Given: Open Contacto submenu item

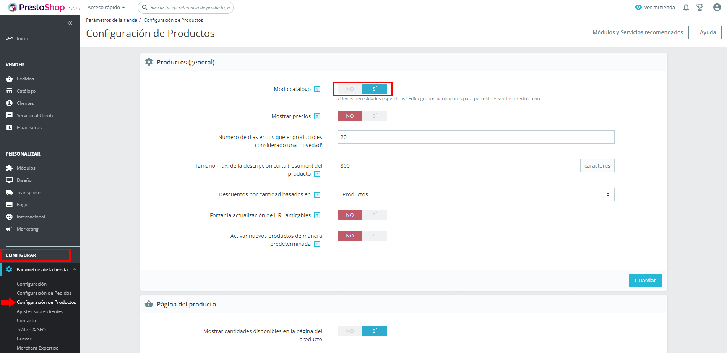Looking at the screenshot, I should [x=26, y=321].
